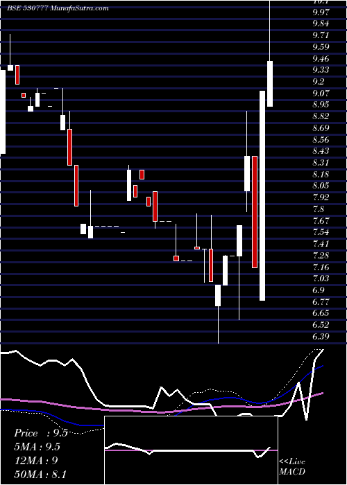Click the MACD inset chart panel
The width and height of the screenshot is (347, 485).
point(191,450)
